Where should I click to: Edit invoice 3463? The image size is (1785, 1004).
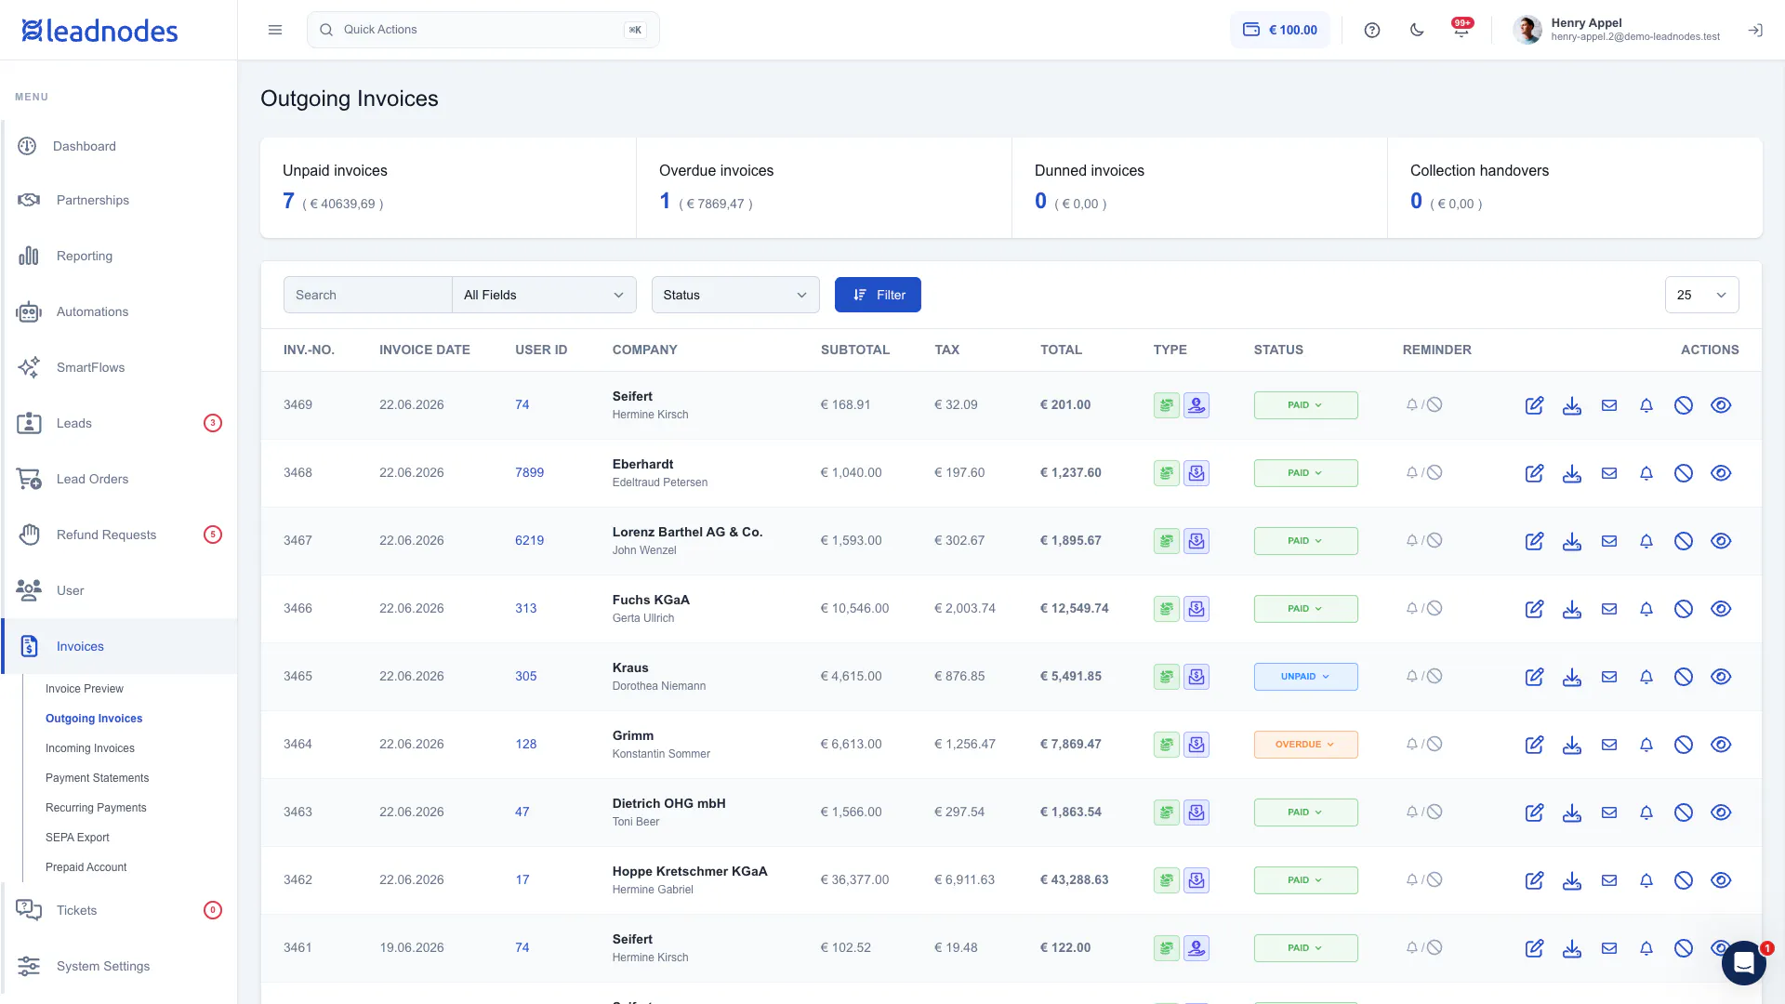coord(1535,812)
